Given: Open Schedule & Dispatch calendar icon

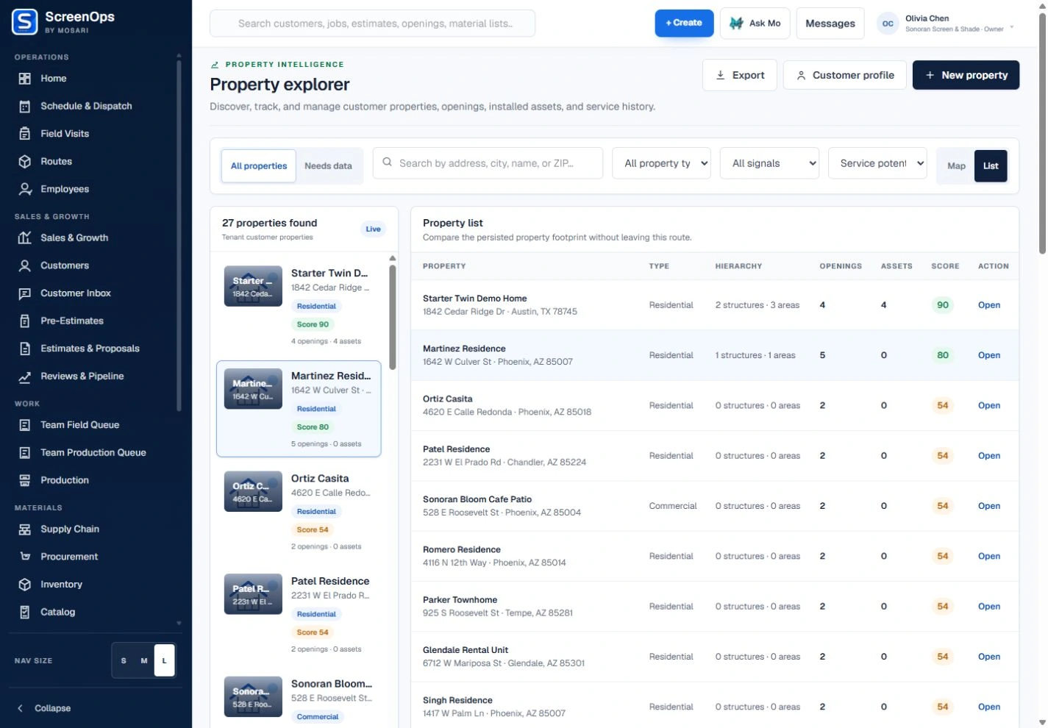Looking at the screenshot, I should click(24, 107).
